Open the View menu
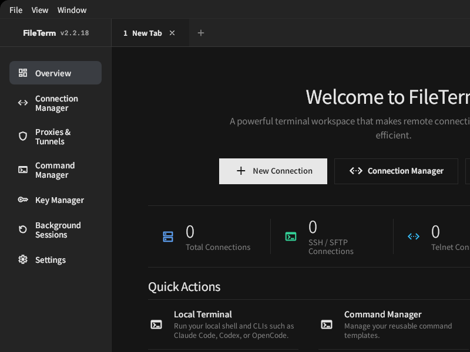Screen dimensions: 470x352 coord(40,10)
